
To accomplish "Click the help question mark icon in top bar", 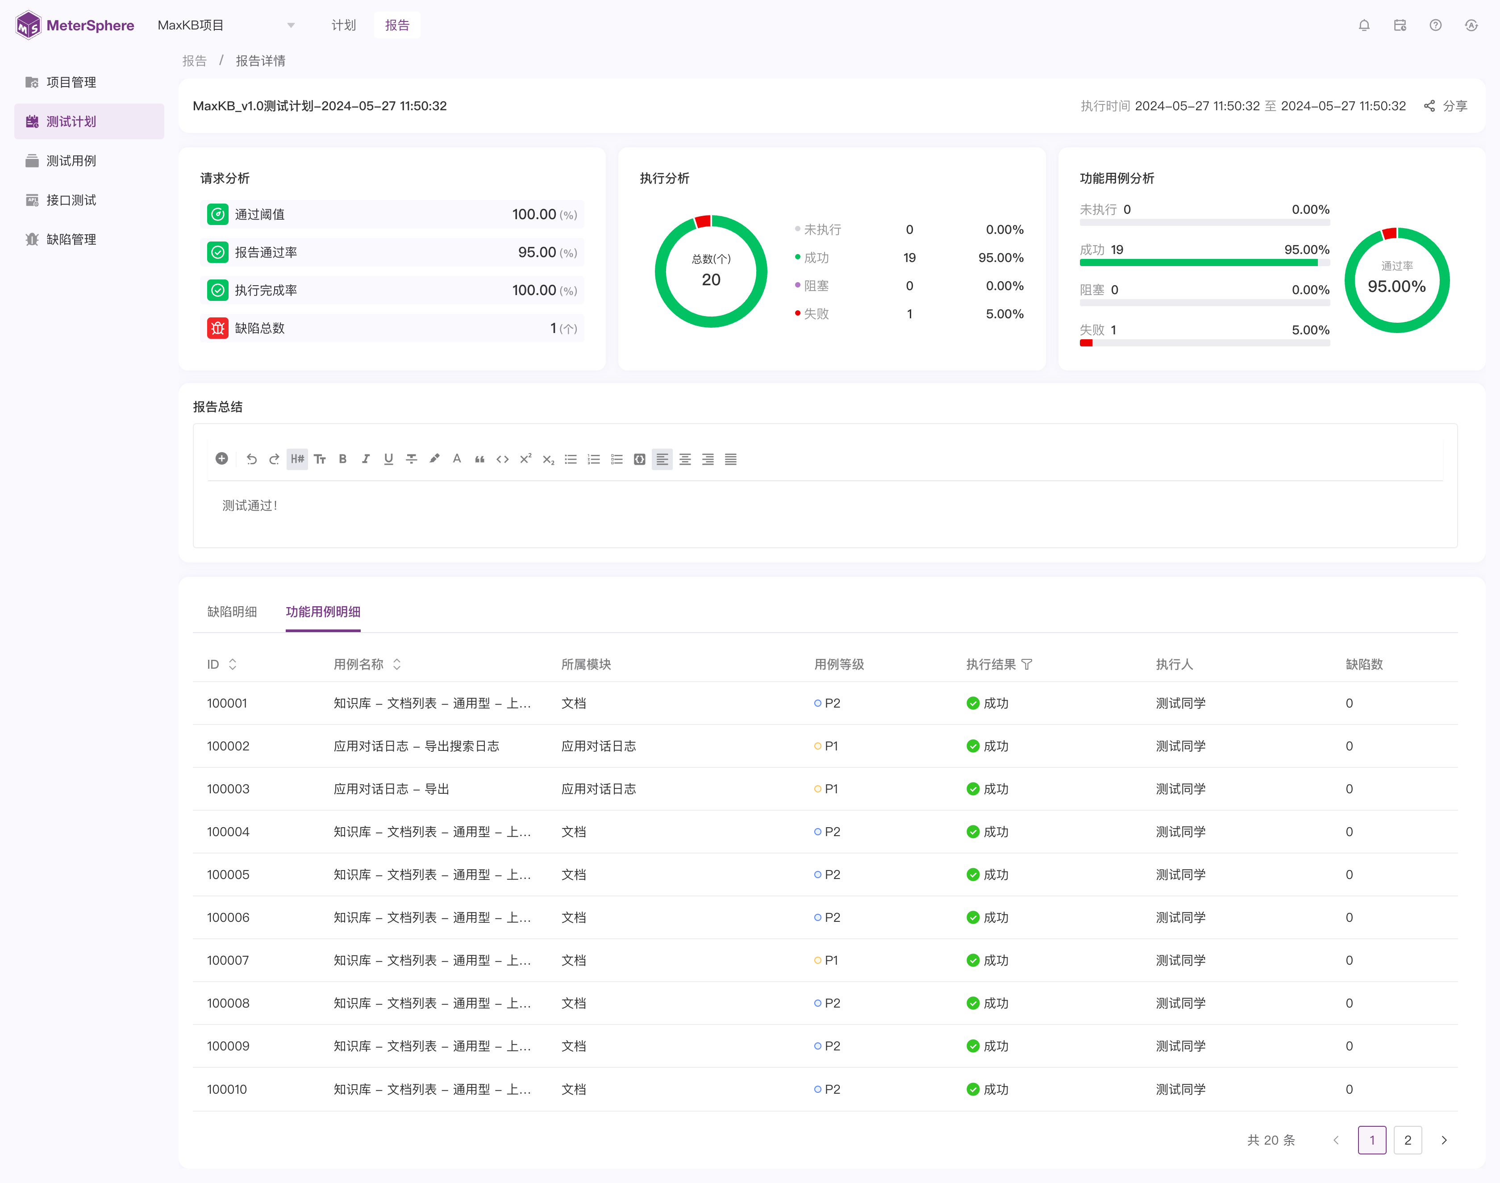I will (1435, 25).
